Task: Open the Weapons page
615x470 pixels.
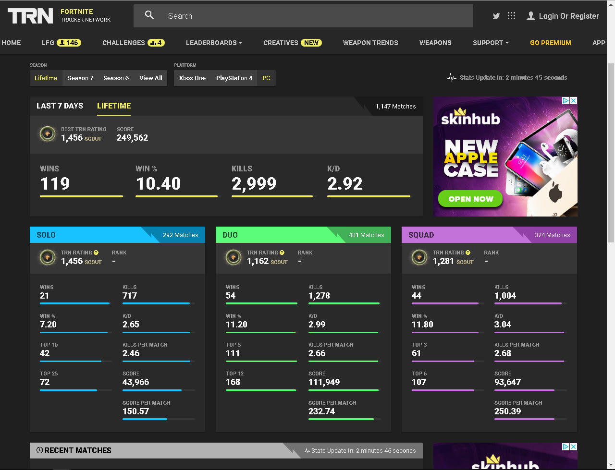Action: (435, 43)
